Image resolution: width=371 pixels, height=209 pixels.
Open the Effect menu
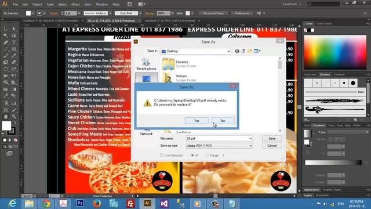(x=75, y=4)
